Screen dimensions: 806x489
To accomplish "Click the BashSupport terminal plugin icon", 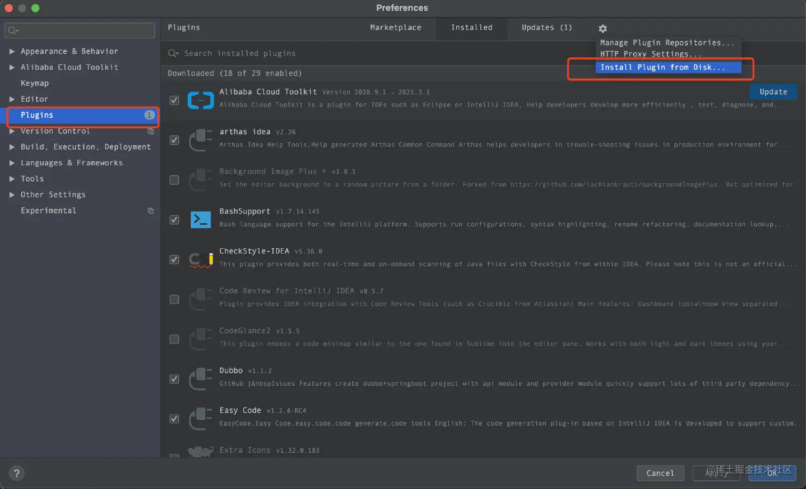I will click(200, 219).
